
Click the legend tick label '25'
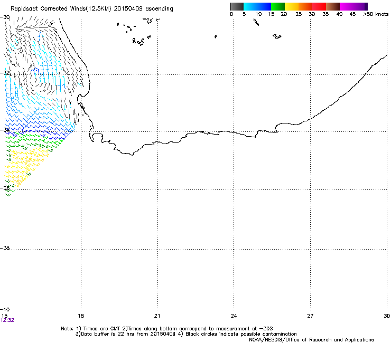[299, 14]
